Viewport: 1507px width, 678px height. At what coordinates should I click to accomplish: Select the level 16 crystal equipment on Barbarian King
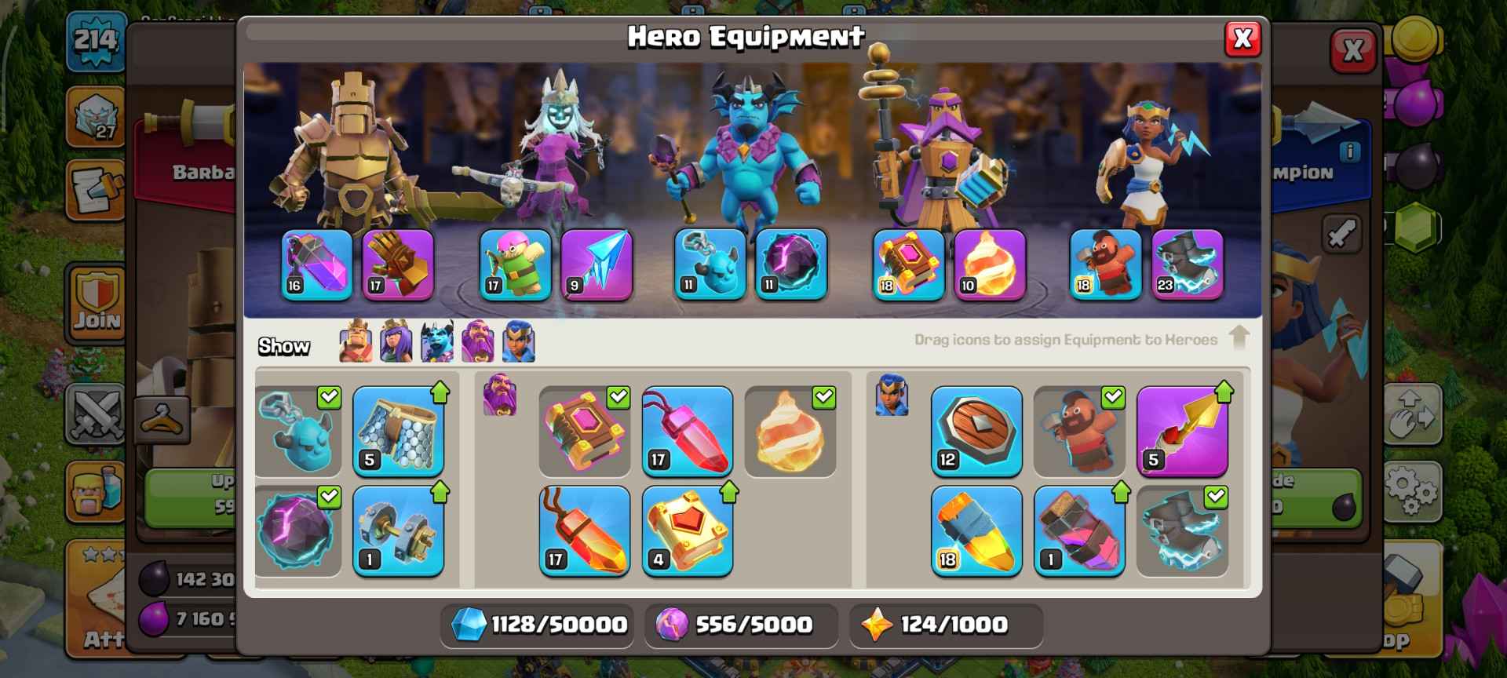[317, 265]
